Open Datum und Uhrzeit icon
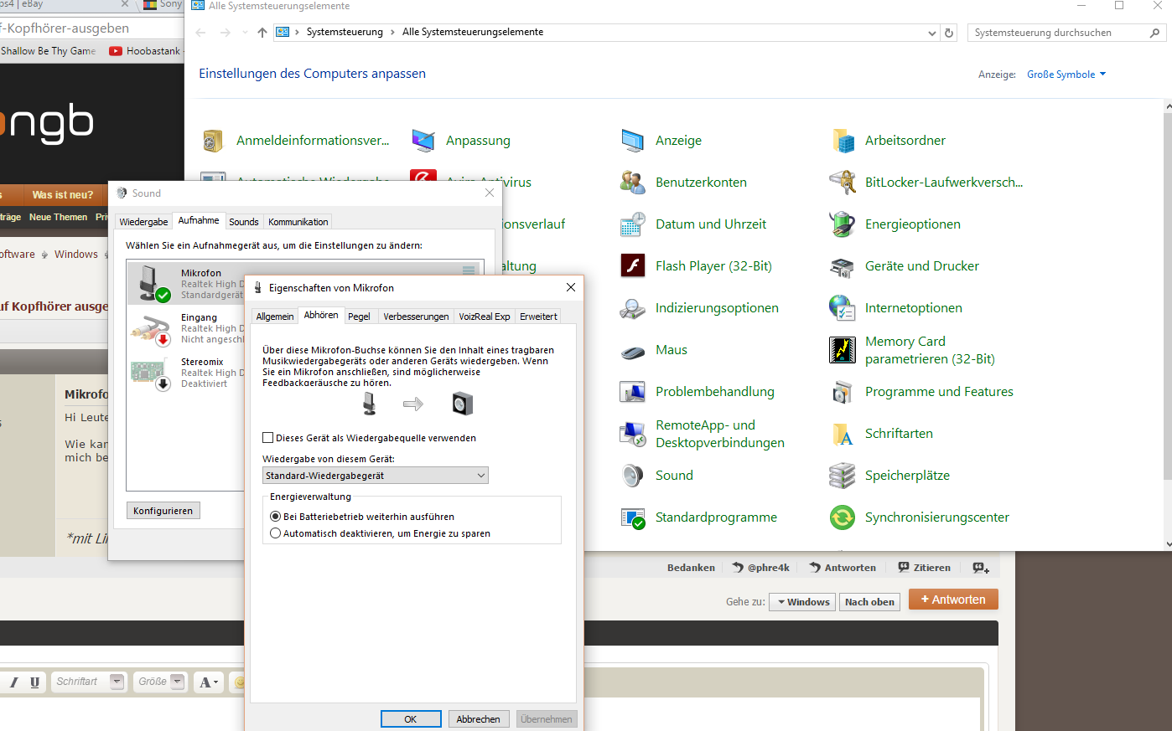 (x=632, y=224)
